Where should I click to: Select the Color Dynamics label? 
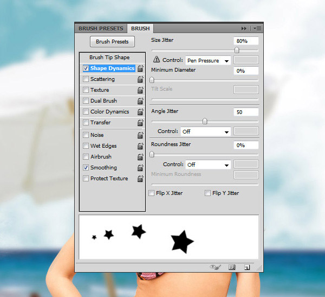click(x=110, y=112)
